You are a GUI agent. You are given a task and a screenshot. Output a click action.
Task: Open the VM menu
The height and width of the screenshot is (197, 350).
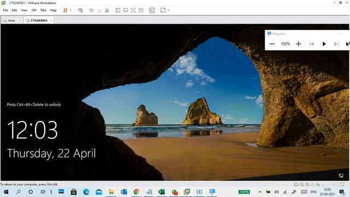34,10
